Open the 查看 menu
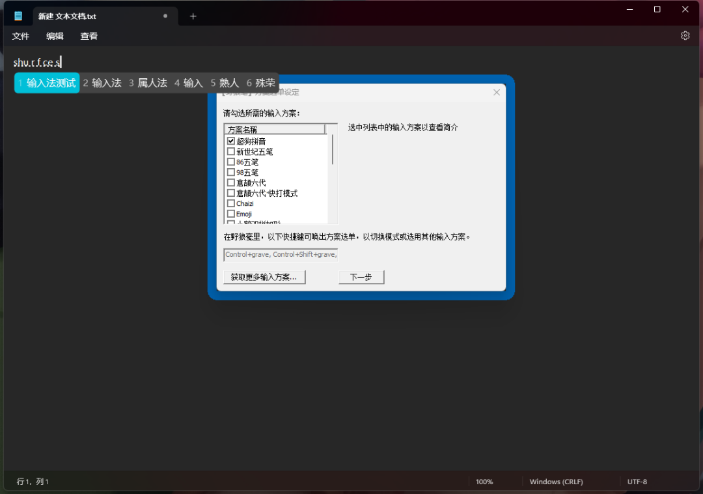 [x=89, y=36]
